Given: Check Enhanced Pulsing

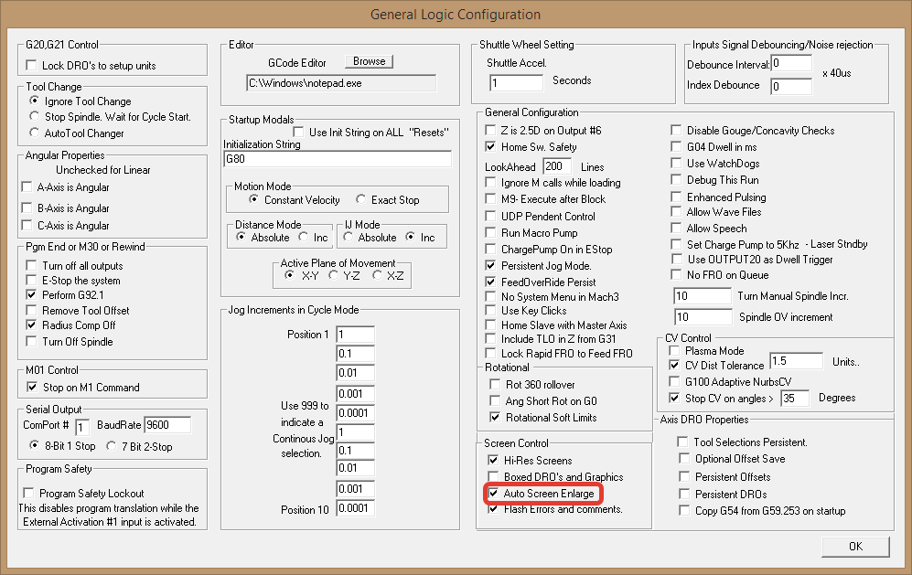Looking at the screenshot, I should point(676,197).
